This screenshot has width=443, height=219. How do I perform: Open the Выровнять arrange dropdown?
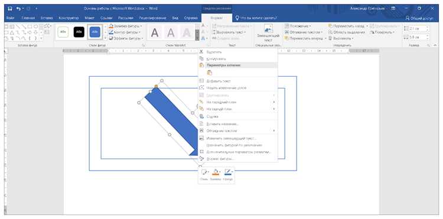point(341,38)
